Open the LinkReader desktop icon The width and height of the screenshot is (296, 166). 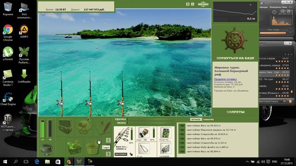[x=24, y=76]
